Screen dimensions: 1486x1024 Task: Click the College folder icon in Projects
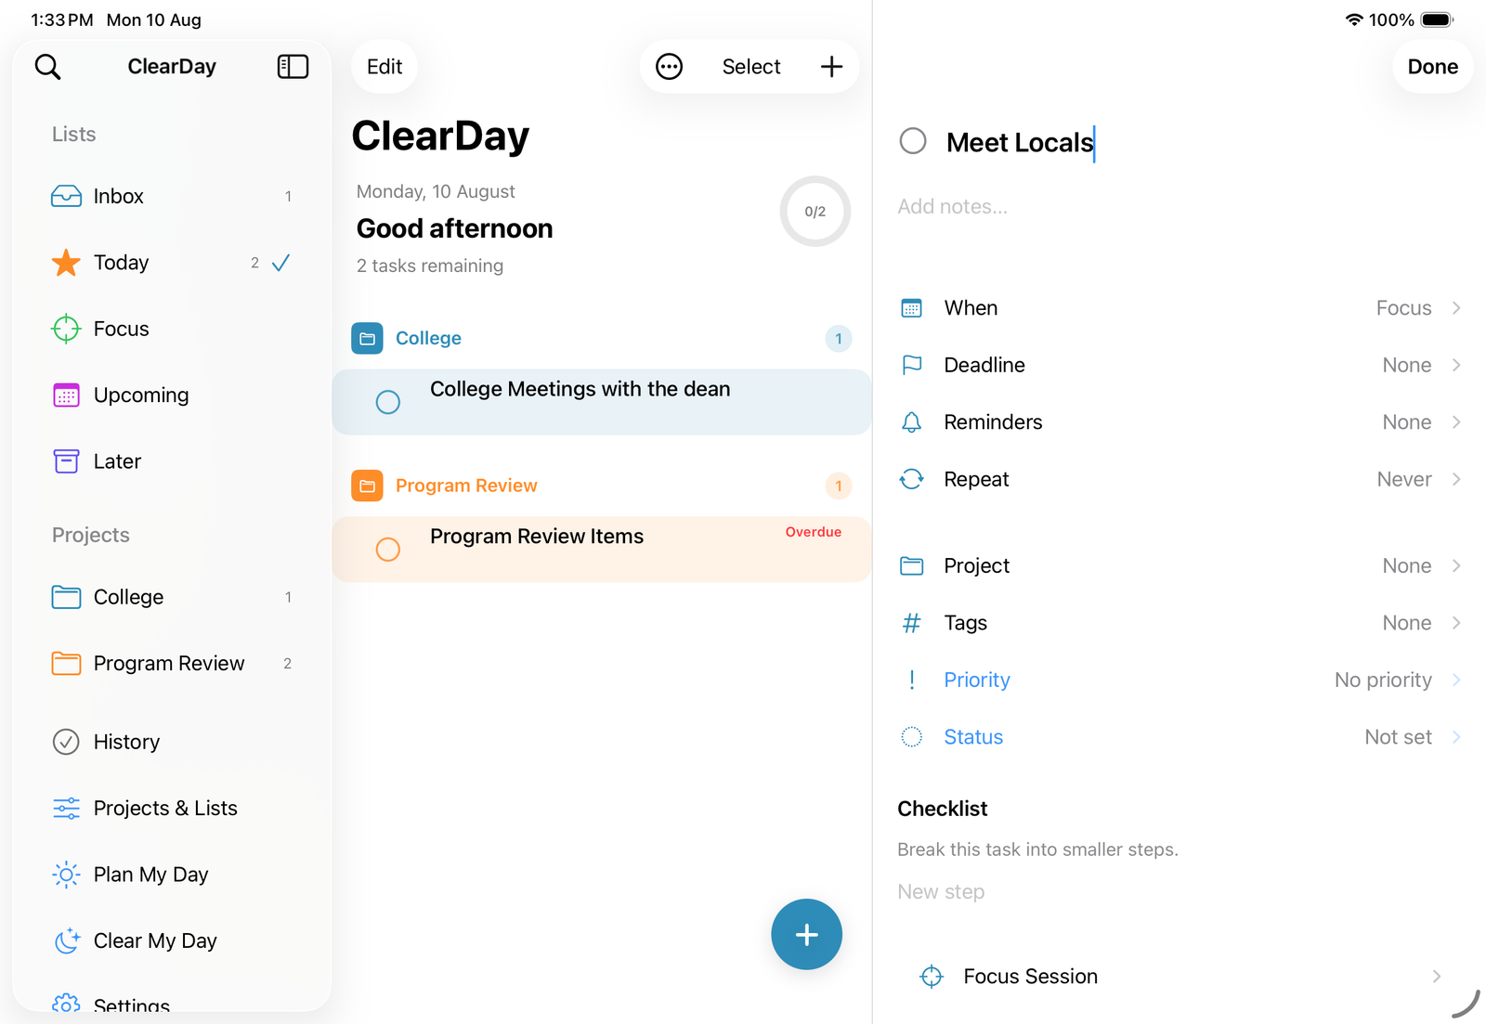tap(66, 597)
